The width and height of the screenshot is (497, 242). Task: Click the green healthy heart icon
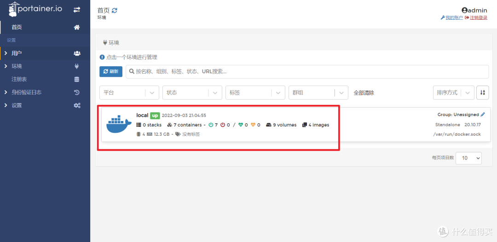click(x=241, y=125)
